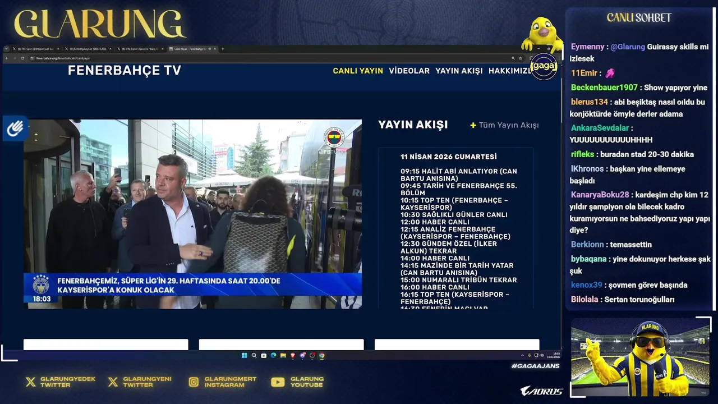Click username bybaqana in chat

(588, 259)
